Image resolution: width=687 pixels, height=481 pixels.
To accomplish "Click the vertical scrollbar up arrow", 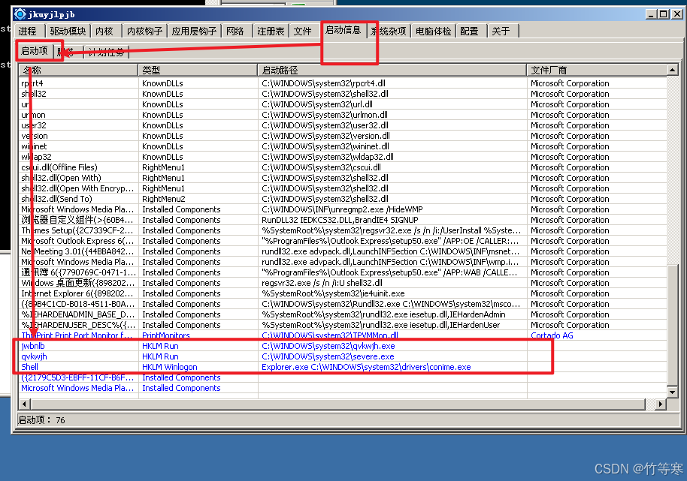I will click(672, 69).
